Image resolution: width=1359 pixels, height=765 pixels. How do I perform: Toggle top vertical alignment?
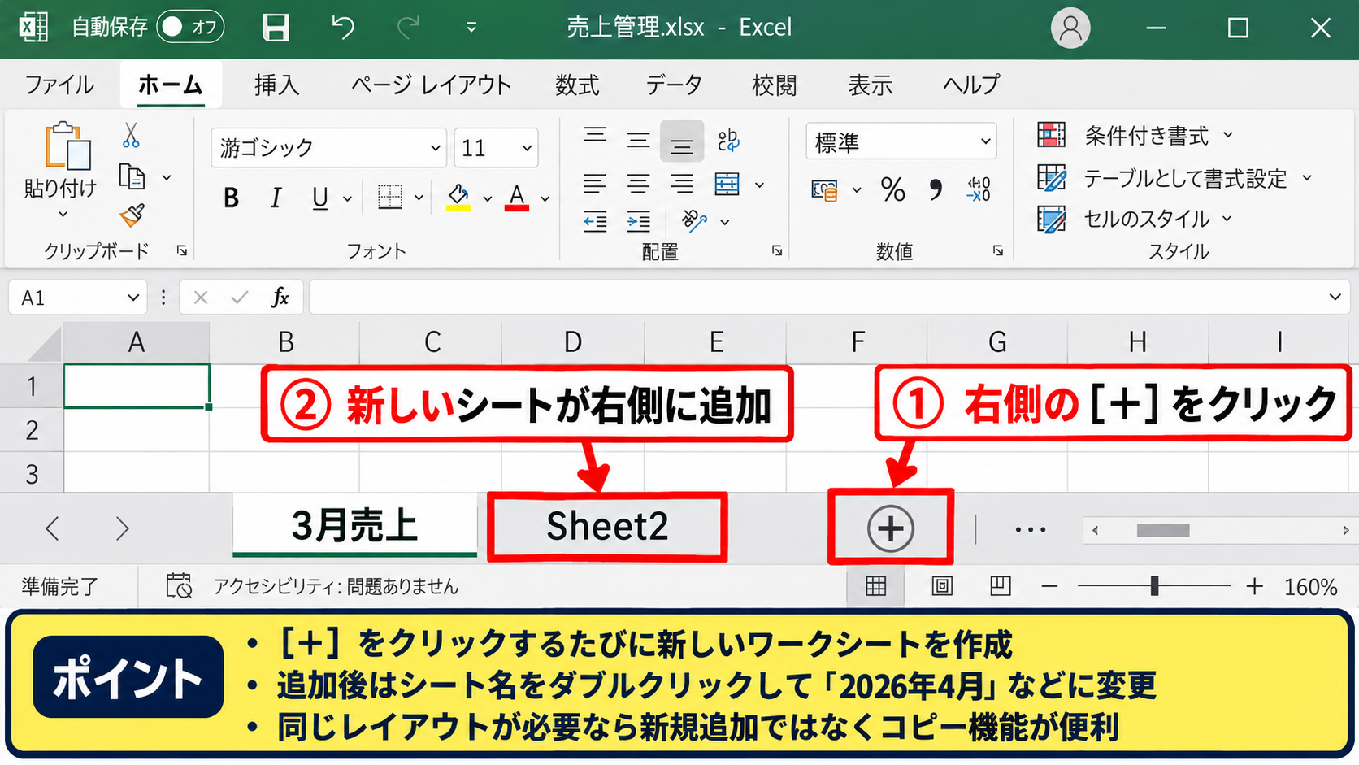click(x=595, y=135)
